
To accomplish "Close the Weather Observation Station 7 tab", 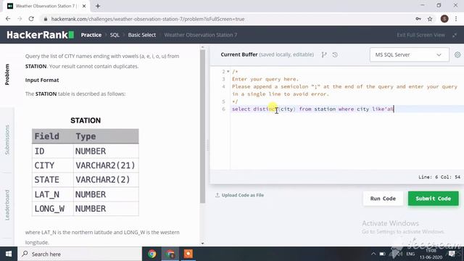I will click(x=84, y=6).
